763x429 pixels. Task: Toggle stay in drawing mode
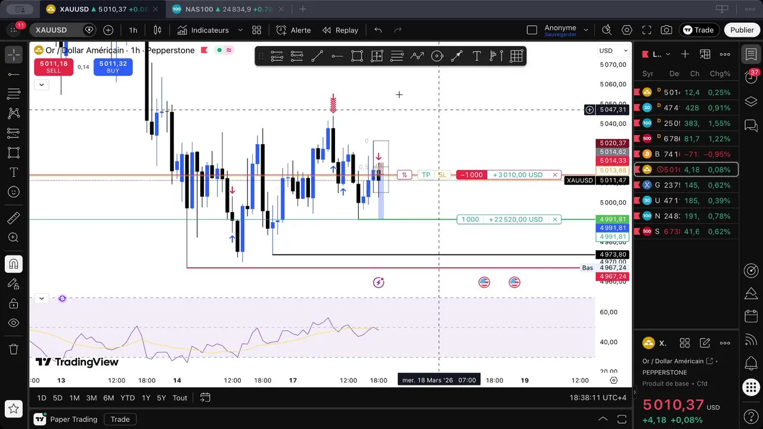[13, 284]
